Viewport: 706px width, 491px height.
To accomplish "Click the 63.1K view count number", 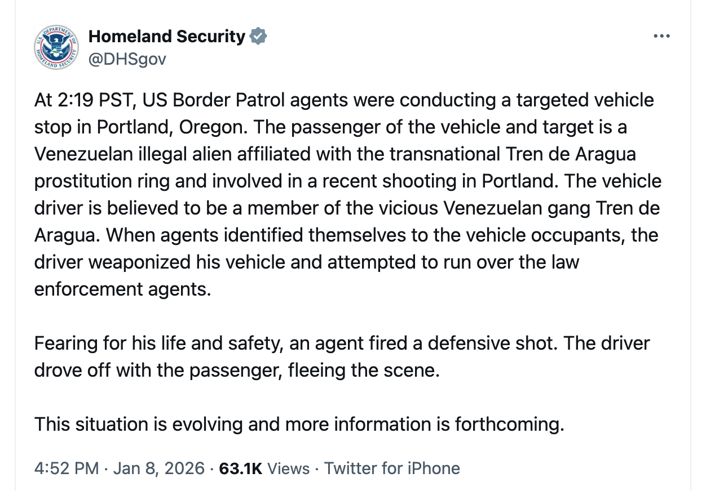I will tap(241, 468).
